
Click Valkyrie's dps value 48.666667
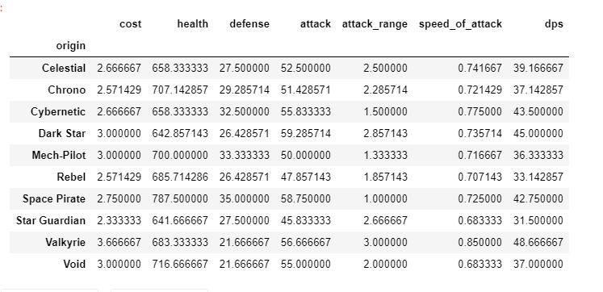[538, 243]
